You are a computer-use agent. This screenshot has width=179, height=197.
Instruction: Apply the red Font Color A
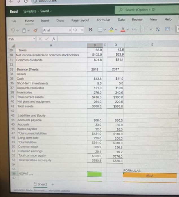tap(123, 29)
